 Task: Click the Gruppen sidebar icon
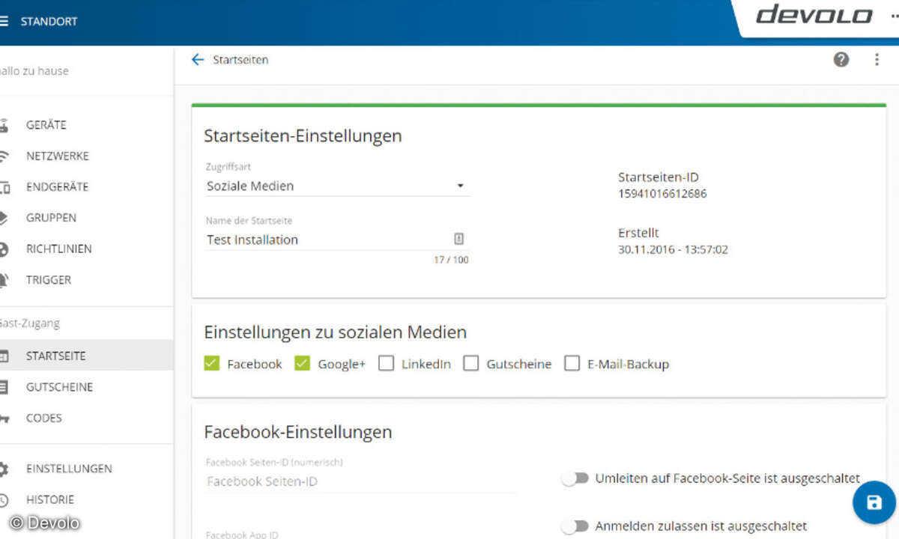click(x=4, y=218)
